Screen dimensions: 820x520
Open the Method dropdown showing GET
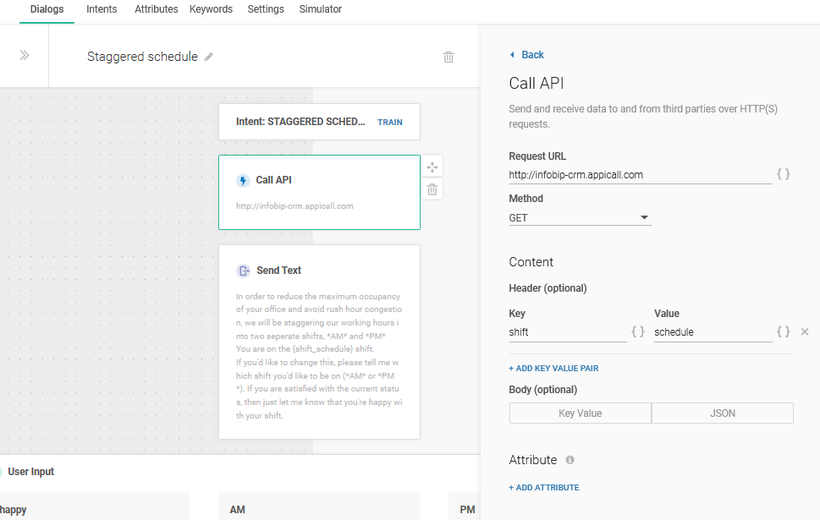580,218
